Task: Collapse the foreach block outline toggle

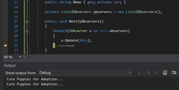Action: (27, 31)
